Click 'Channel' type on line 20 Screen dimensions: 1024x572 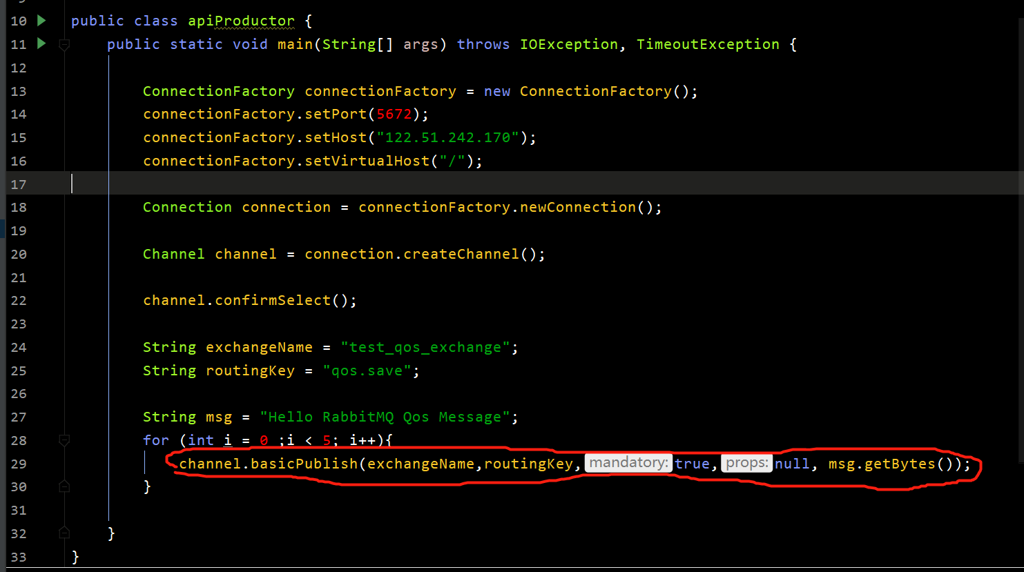[174, 254]
